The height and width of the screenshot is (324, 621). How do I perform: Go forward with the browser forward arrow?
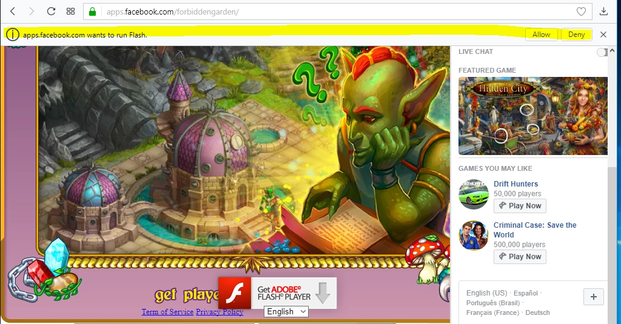click(x=32, y=12)
